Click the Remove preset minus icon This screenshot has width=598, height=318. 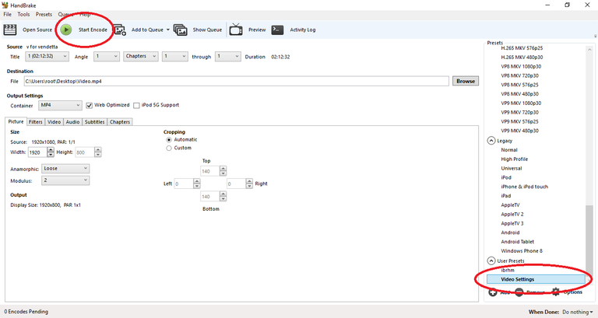click(x=519, y=292)
